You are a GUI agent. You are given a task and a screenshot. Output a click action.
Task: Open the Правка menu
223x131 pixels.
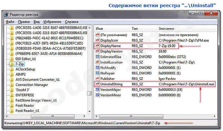click(24, 22)
